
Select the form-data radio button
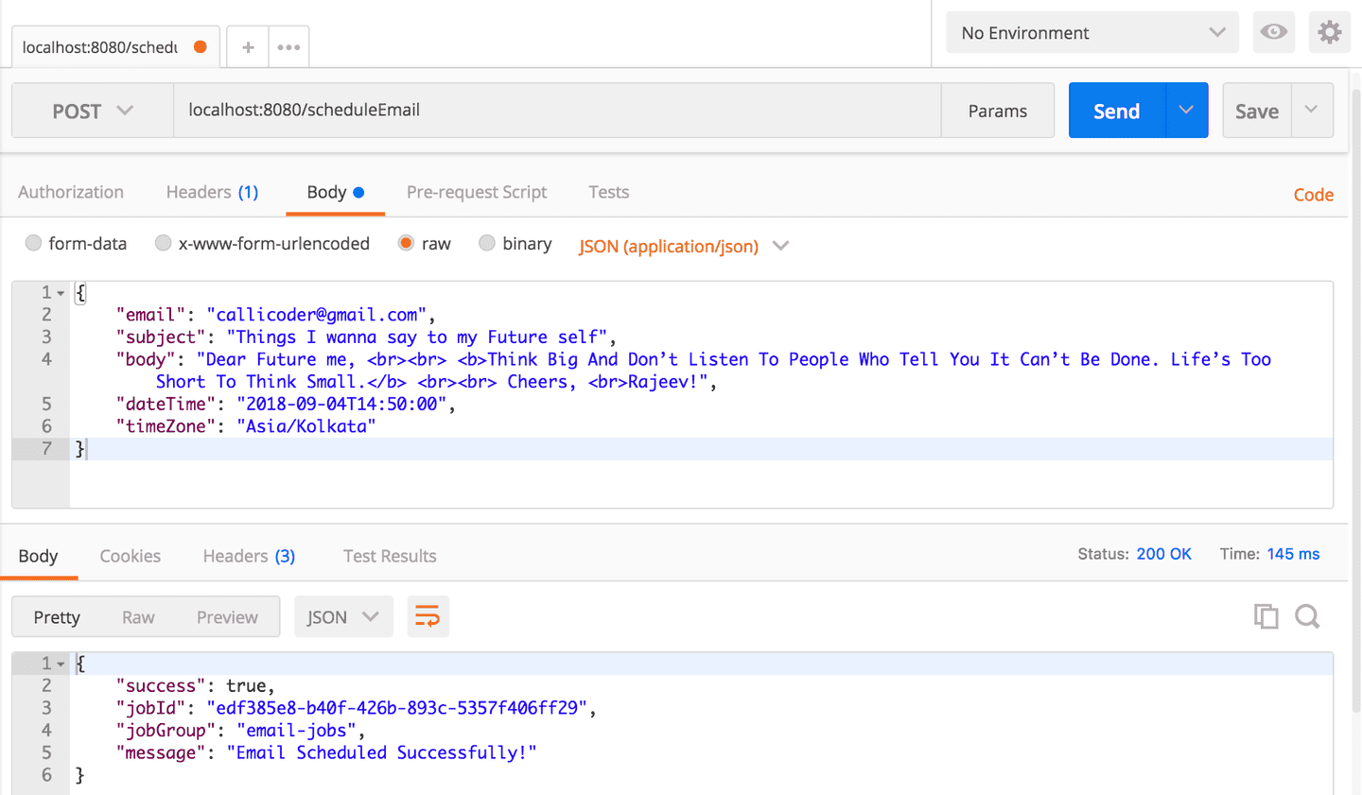[33, 243]
